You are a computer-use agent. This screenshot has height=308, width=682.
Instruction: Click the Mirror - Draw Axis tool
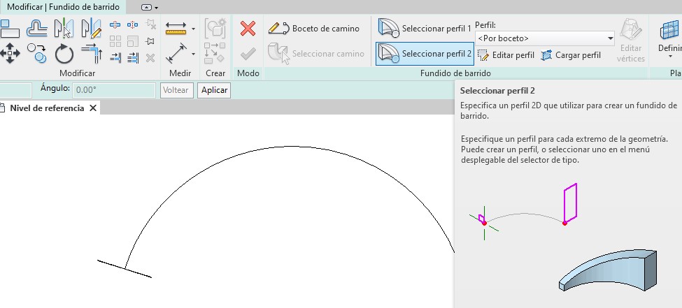[x=91, y=29]
